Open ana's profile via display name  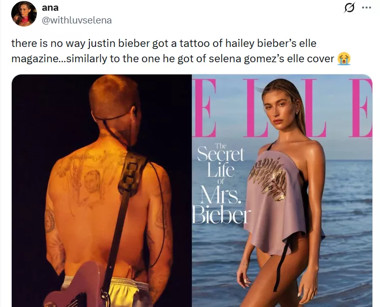click(50, 8)
